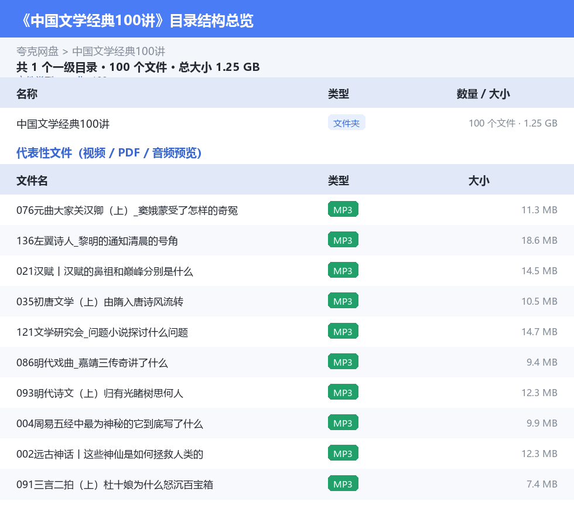
Task: Click the MP3 badge for 121文学研究会
Action: click(x=343, y=331)
